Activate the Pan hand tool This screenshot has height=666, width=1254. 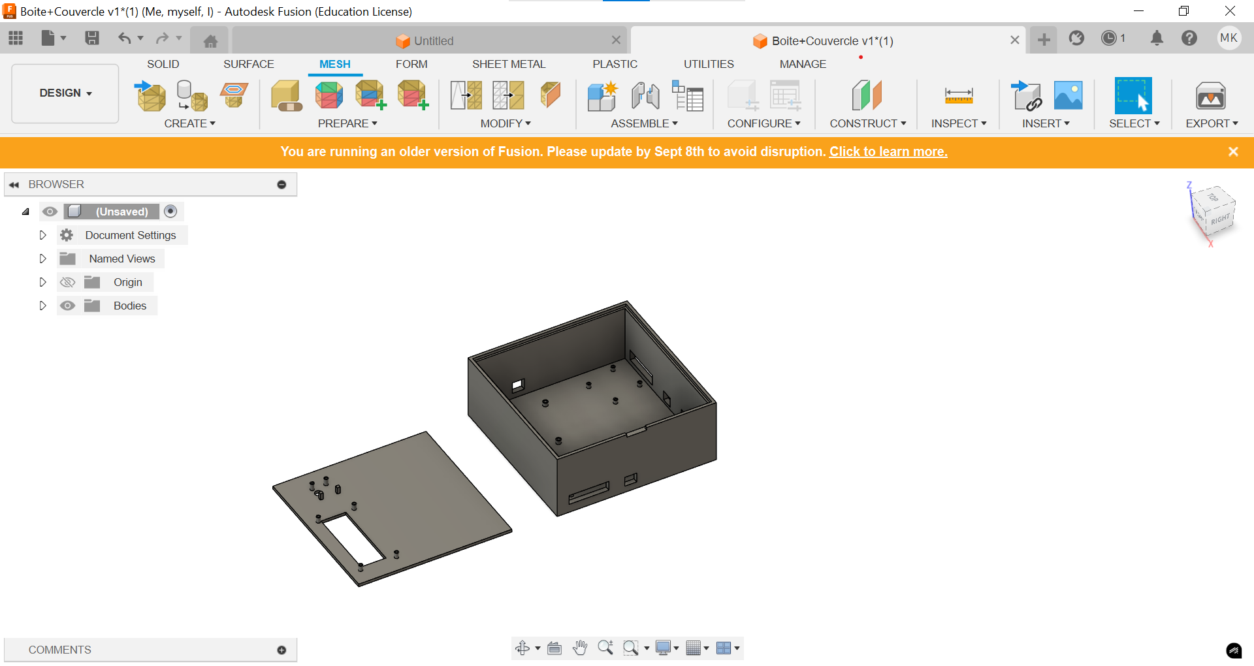580,648
